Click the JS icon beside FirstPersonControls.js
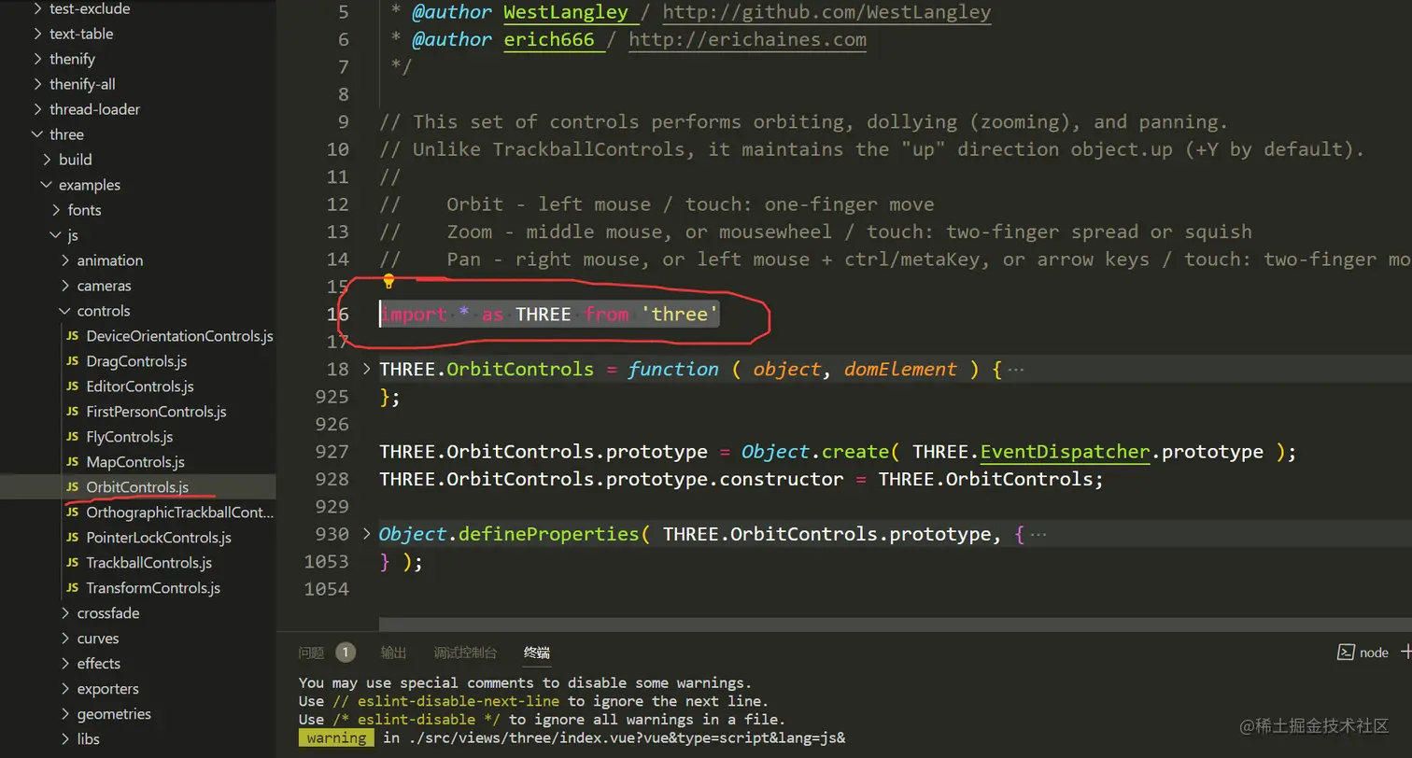1412x758 pixels. (73, 412)
